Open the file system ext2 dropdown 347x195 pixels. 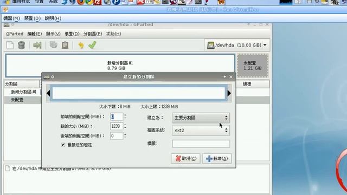201,130
